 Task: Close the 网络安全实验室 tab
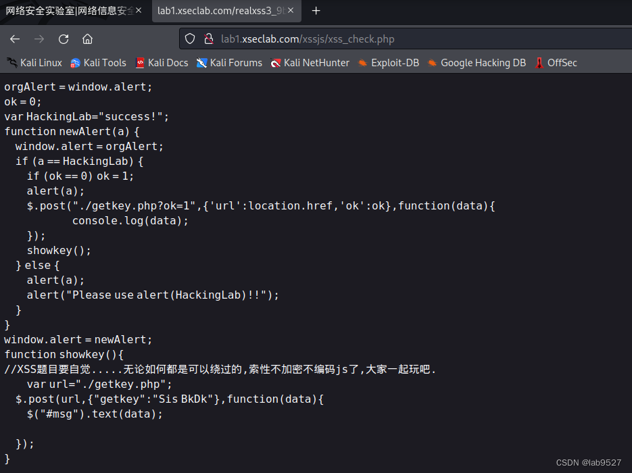[x=139, y=11]
